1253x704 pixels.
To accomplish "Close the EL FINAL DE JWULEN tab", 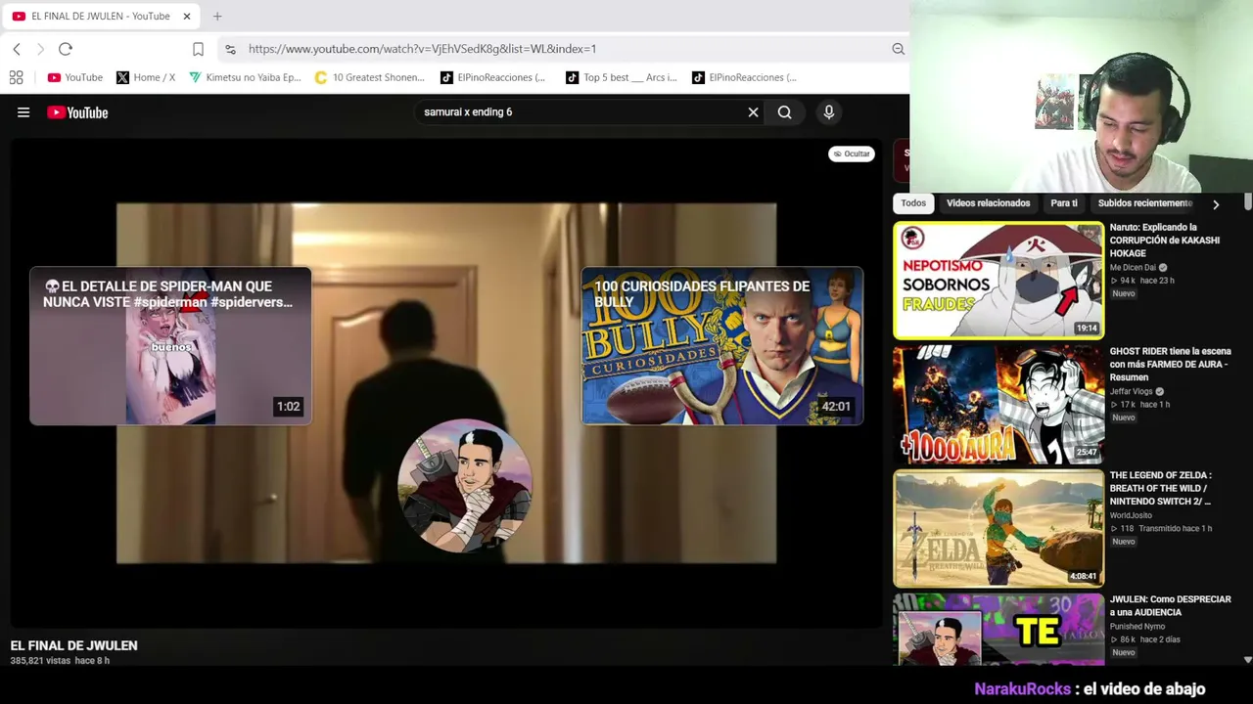I will [x=186, y=16].
